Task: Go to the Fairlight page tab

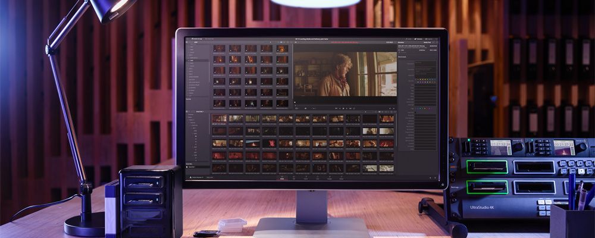Action: point(330,178)
